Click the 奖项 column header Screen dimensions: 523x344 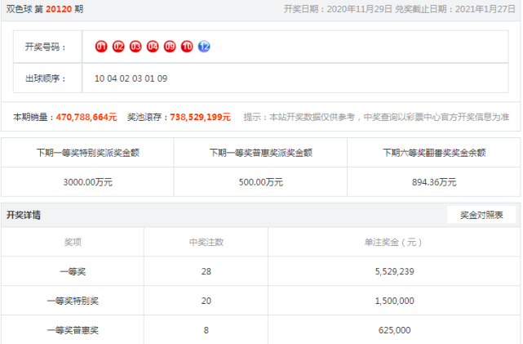(73, 242)
